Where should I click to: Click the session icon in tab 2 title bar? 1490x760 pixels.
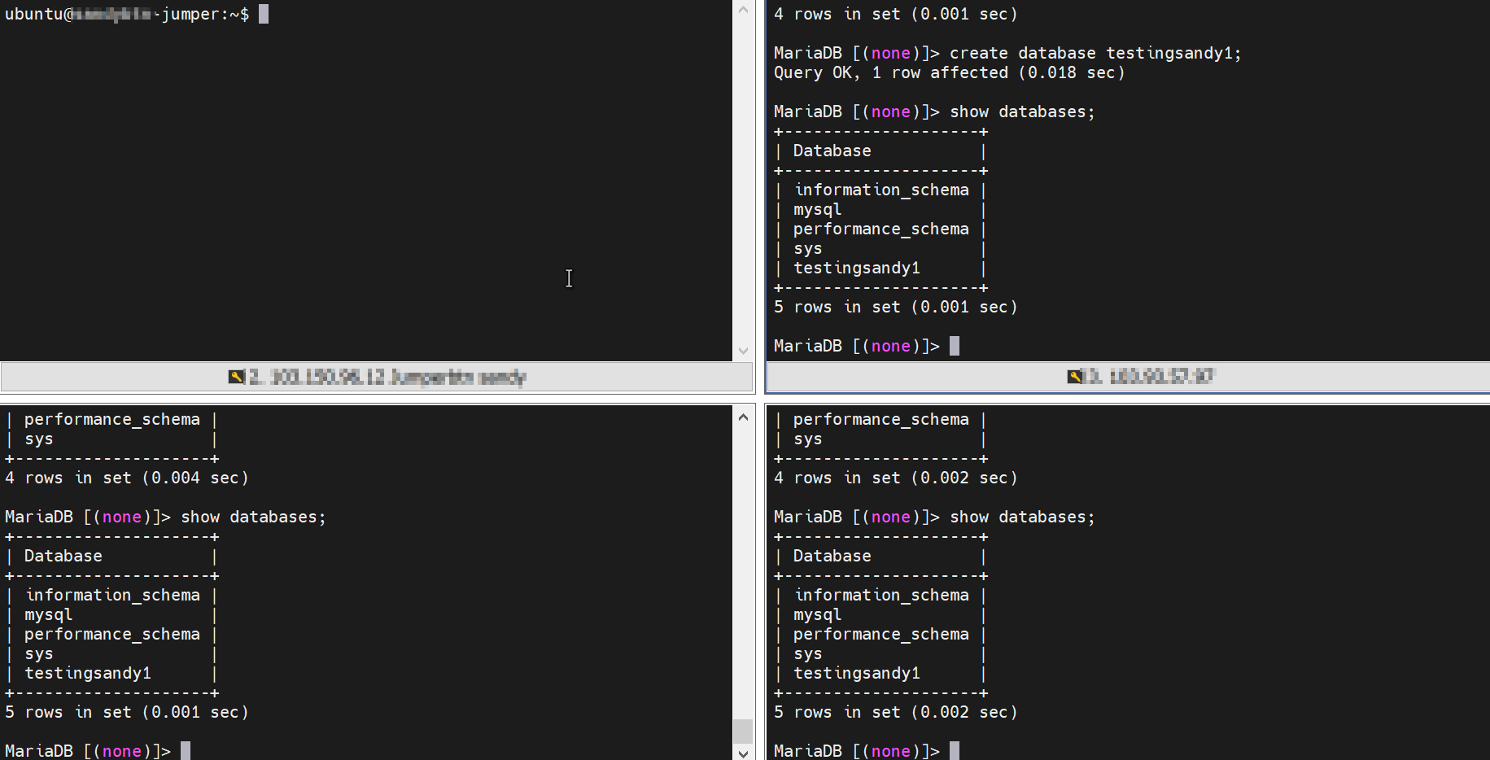[x=236, y=377]
